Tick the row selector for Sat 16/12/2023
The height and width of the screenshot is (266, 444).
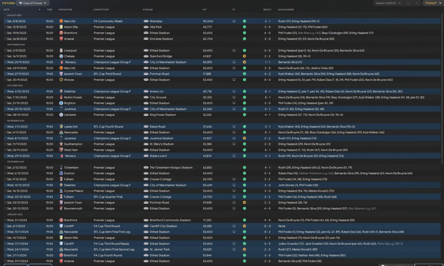(x=5, y=191)
